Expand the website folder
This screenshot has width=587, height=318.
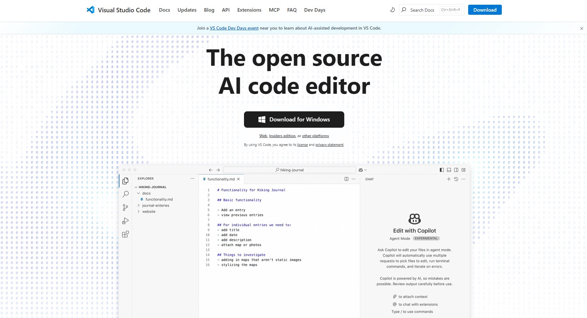click(138, 212)
